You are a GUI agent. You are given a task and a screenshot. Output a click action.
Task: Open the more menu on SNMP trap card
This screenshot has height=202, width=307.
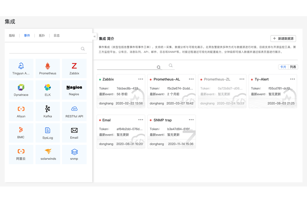click(191, 120)
